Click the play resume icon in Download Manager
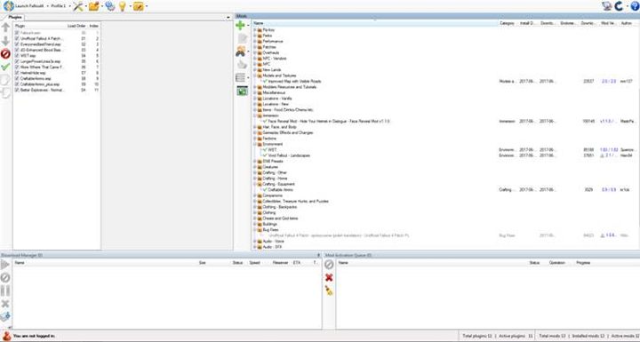This screenshot has width=640, height=342. [5, 265]
